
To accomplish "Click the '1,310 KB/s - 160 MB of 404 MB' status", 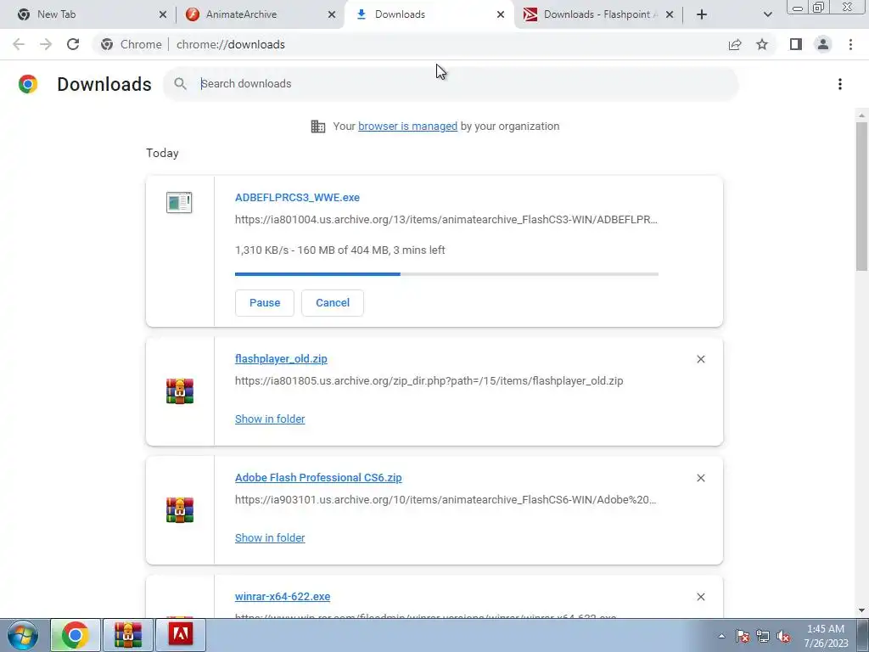I will [339, 250].
